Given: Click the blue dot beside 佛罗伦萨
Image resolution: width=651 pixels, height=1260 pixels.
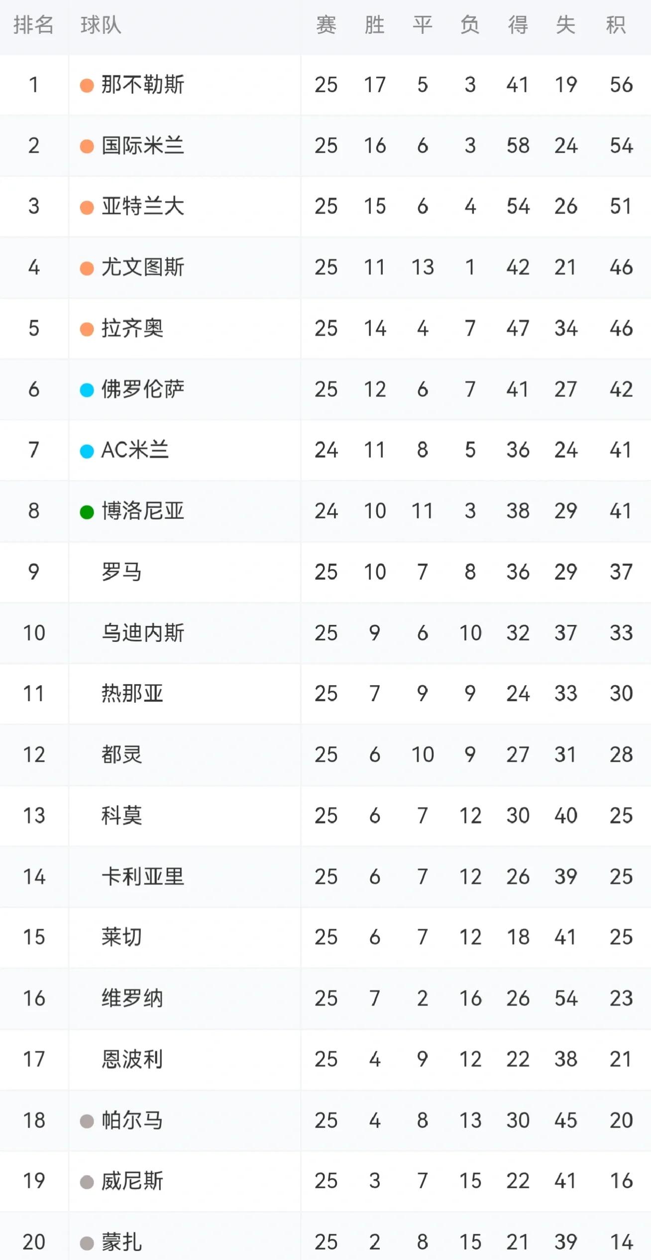Looking at the screenshot, I should point(87,390).
